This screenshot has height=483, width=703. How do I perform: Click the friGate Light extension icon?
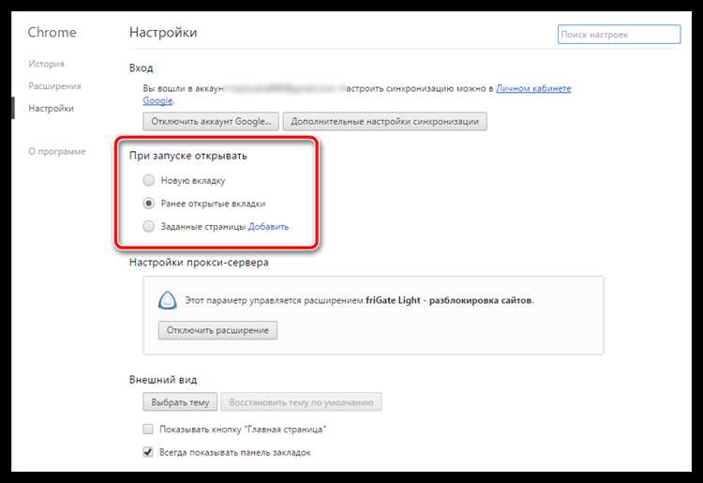tap(168, 300)
